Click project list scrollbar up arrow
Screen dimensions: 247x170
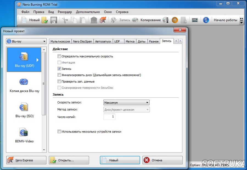tap(44, 49)
